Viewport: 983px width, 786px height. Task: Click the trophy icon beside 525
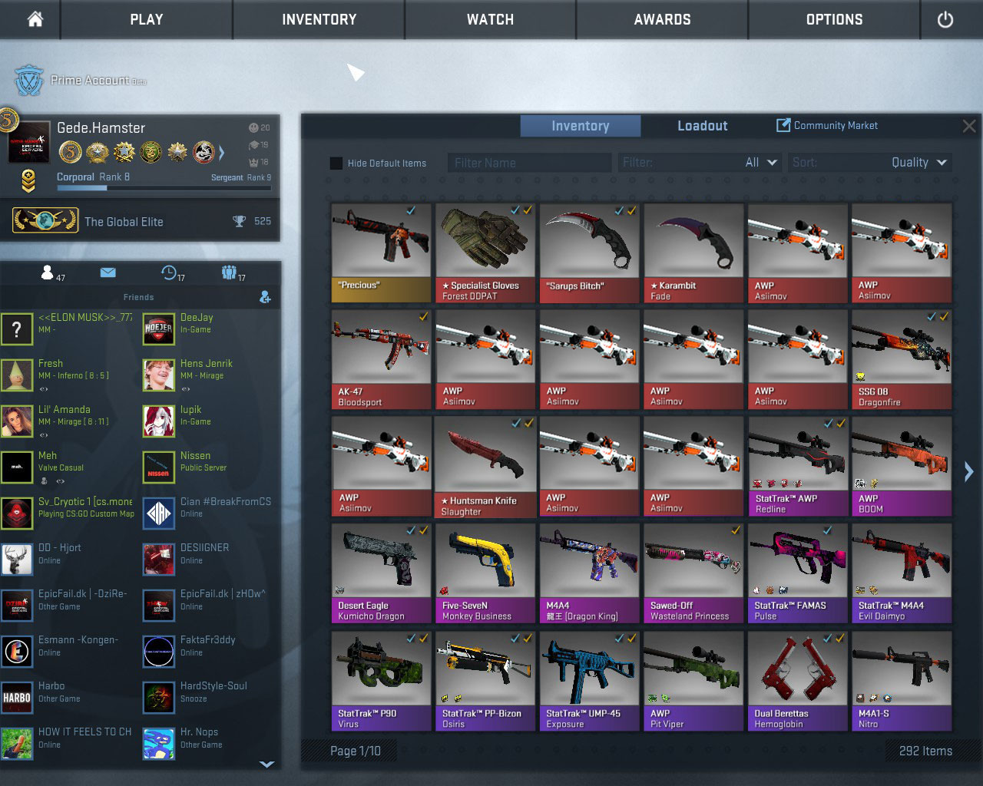click(240, 221)
